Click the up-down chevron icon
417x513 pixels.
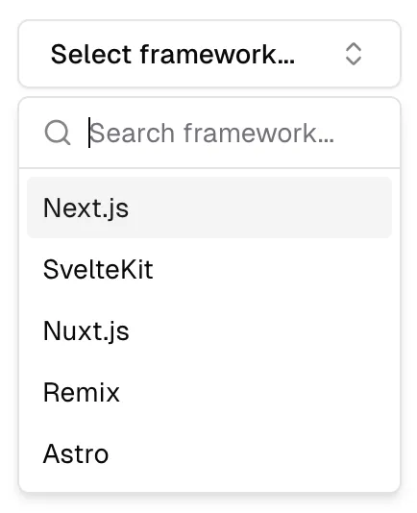pos(354,54)
